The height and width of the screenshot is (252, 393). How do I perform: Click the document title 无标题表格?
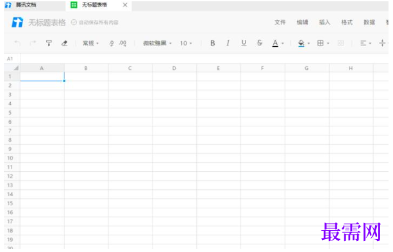pos(47,22)
